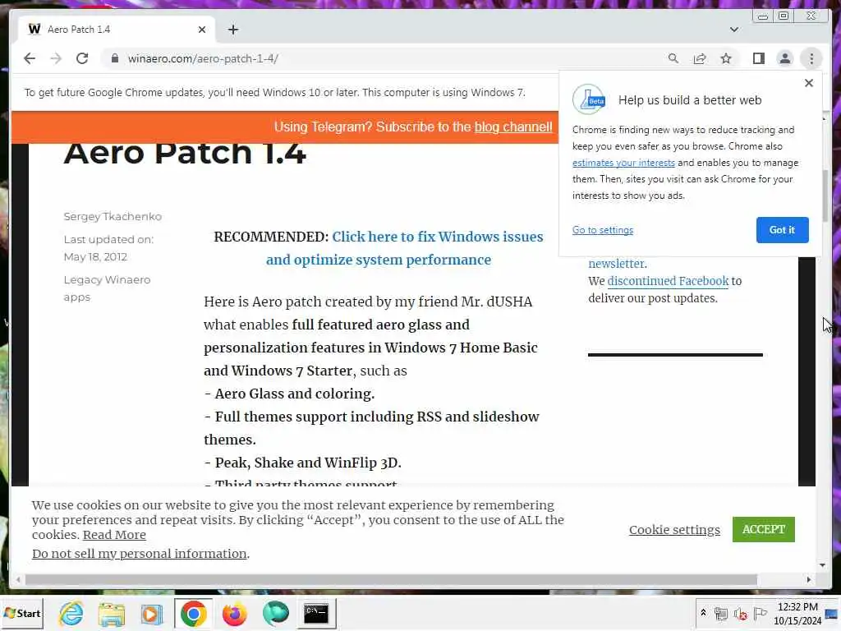
Task: Bookmark this page with the star
Action: coord(726,58)
